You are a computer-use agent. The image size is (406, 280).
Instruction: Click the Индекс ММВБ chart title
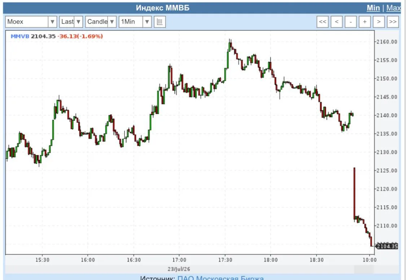point(163,8)
